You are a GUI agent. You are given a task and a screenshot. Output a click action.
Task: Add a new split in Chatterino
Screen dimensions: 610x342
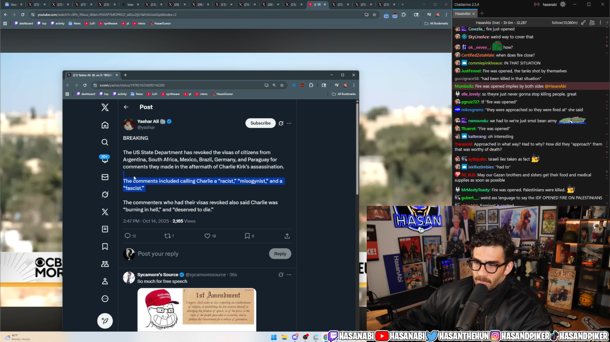606,23
